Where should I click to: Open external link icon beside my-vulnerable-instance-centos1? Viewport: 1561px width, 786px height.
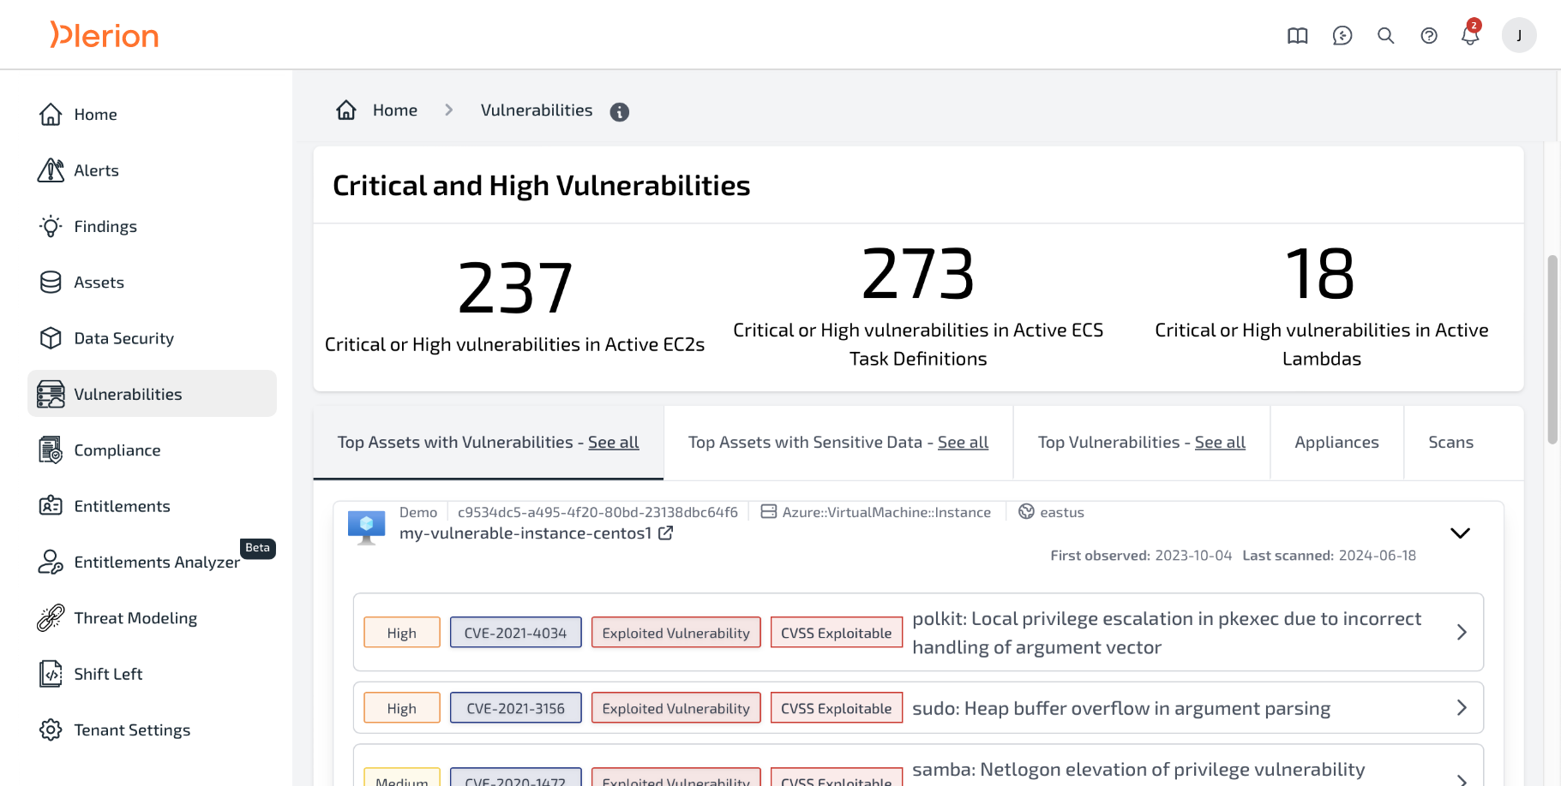[x=665, y=533]
